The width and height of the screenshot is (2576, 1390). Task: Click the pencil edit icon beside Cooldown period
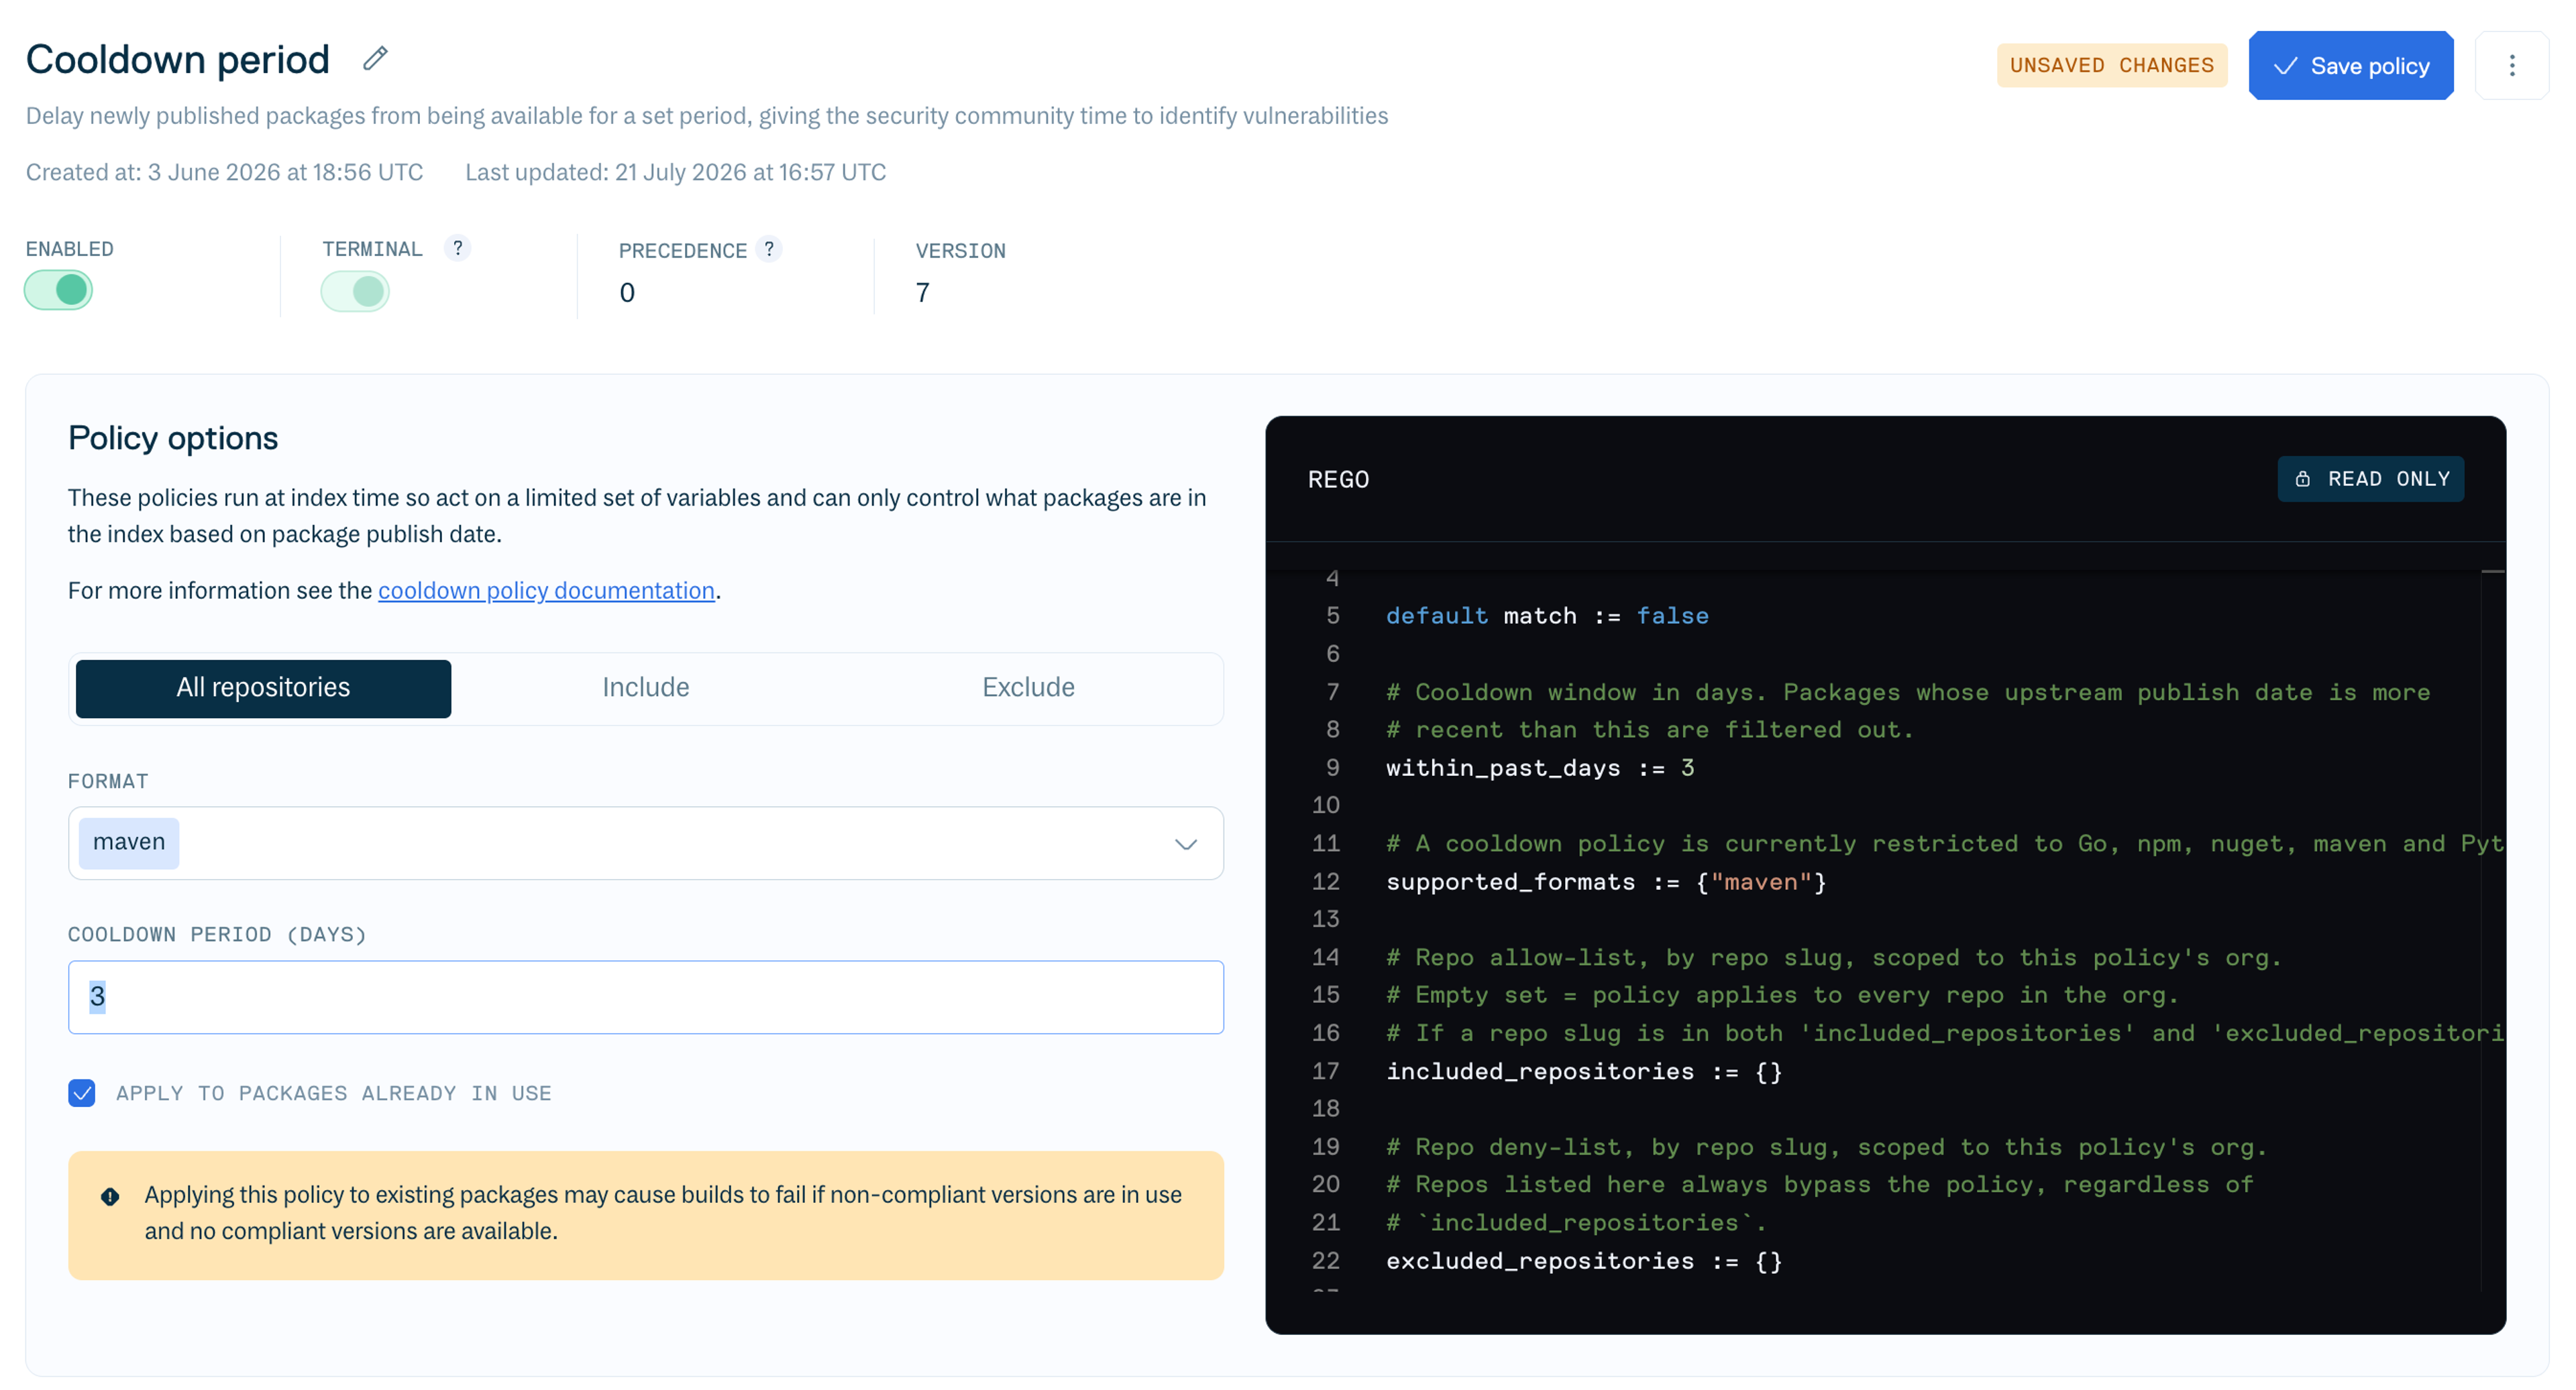[375, 59]
